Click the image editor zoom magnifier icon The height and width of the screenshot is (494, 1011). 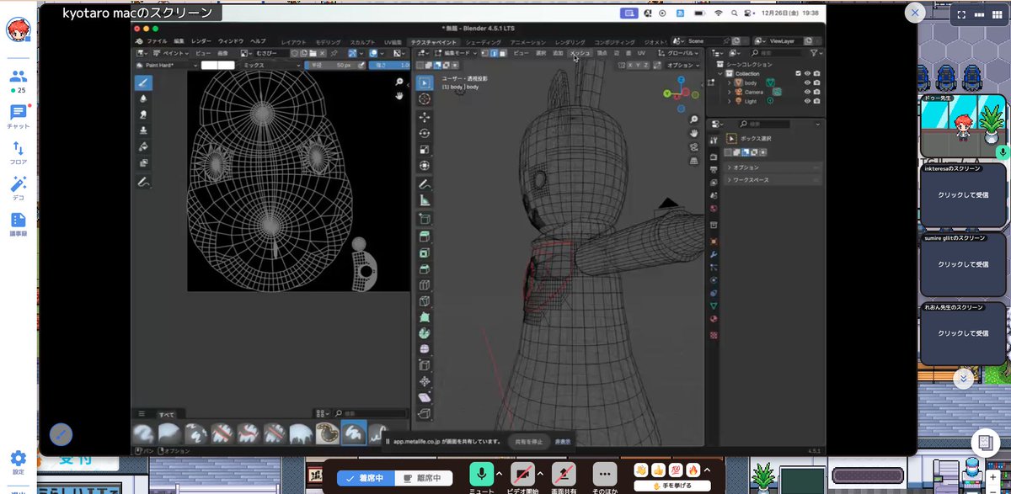pyautogui.click(x=399, y=82)
